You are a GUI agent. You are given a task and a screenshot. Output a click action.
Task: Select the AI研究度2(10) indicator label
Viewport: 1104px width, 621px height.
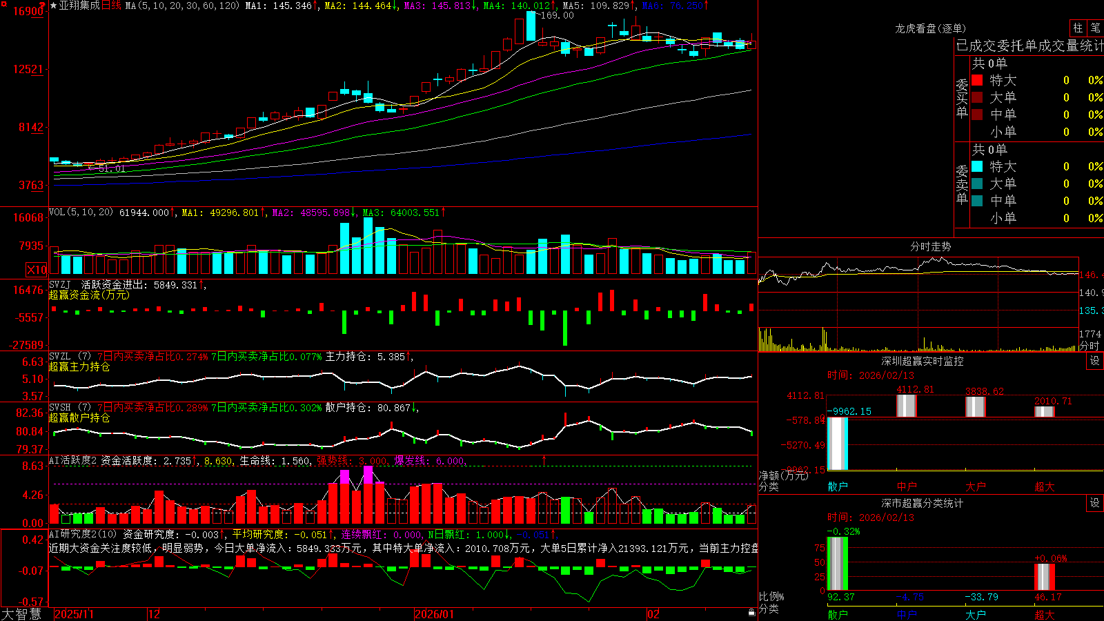tap(83, 534)
